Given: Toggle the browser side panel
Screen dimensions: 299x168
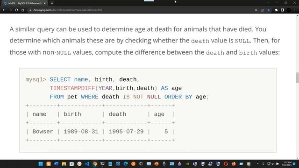Looking at the screenshot, I should pos(282,10).
